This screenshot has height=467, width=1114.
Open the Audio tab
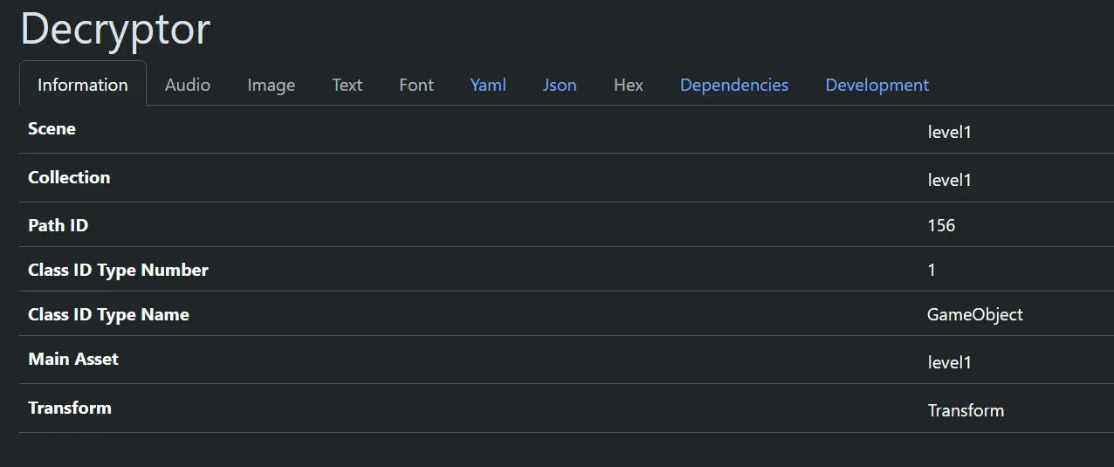[188, 85]
